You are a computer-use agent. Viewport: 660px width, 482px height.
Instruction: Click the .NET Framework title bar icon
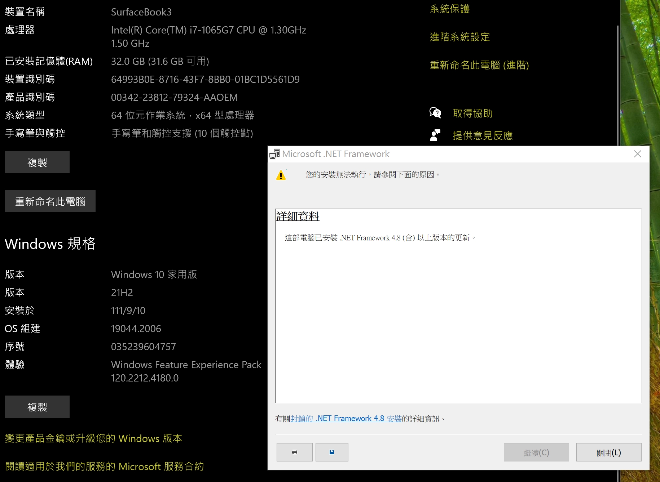[274, 154]
